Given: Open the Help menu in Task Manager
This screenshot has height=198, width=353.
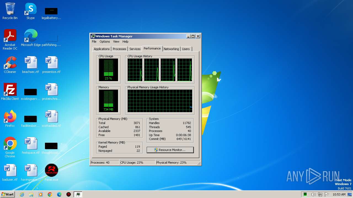Looking at the screenshot, I should [125, 42].
